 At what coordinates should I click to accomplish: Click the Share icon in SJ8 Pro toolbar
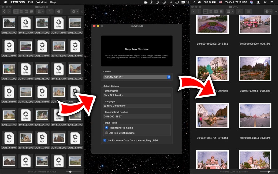point(50,11)
